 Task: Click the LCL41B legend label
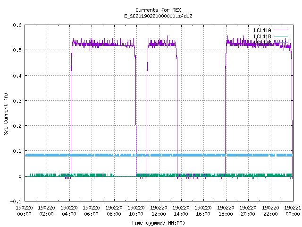tap(262, 36)
